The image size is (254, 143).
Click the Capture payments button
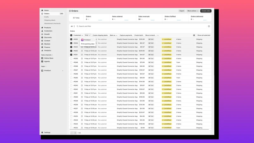tap(126, 35)
